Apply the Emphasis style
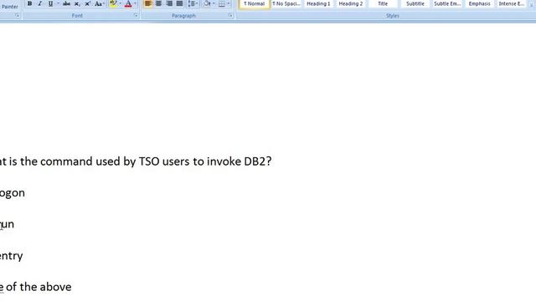The image size is (536, 301). coord(479,3)
